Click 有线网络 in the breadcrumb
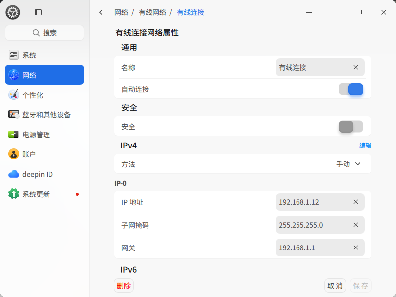 [152, 12]
